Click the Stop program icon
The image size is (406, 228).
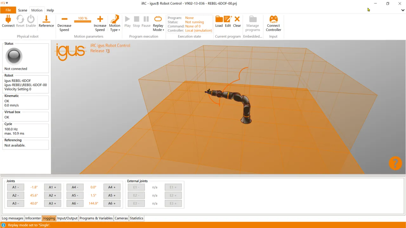click(136, 19)
